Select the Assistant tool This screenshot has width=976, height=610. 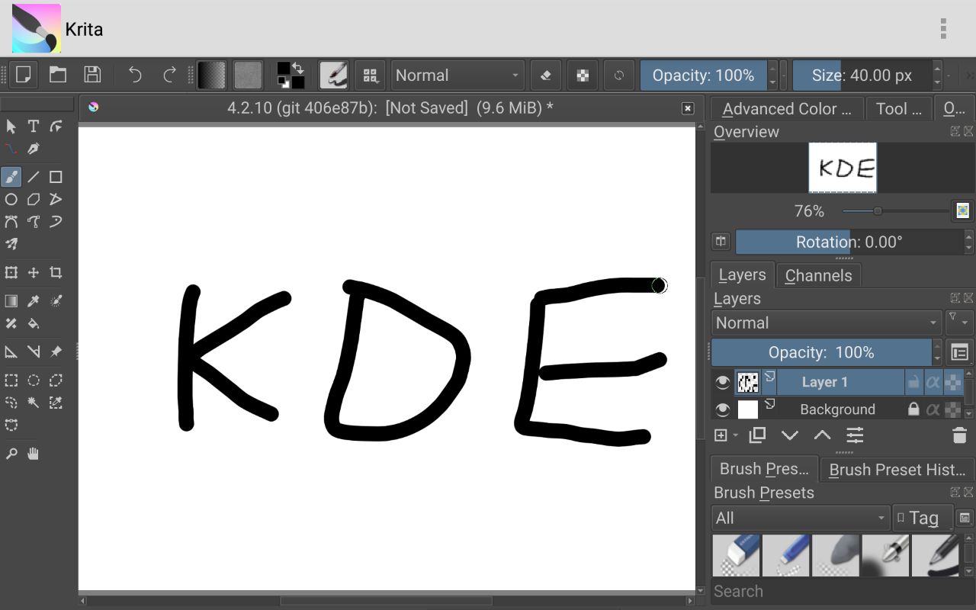point(11,352)
